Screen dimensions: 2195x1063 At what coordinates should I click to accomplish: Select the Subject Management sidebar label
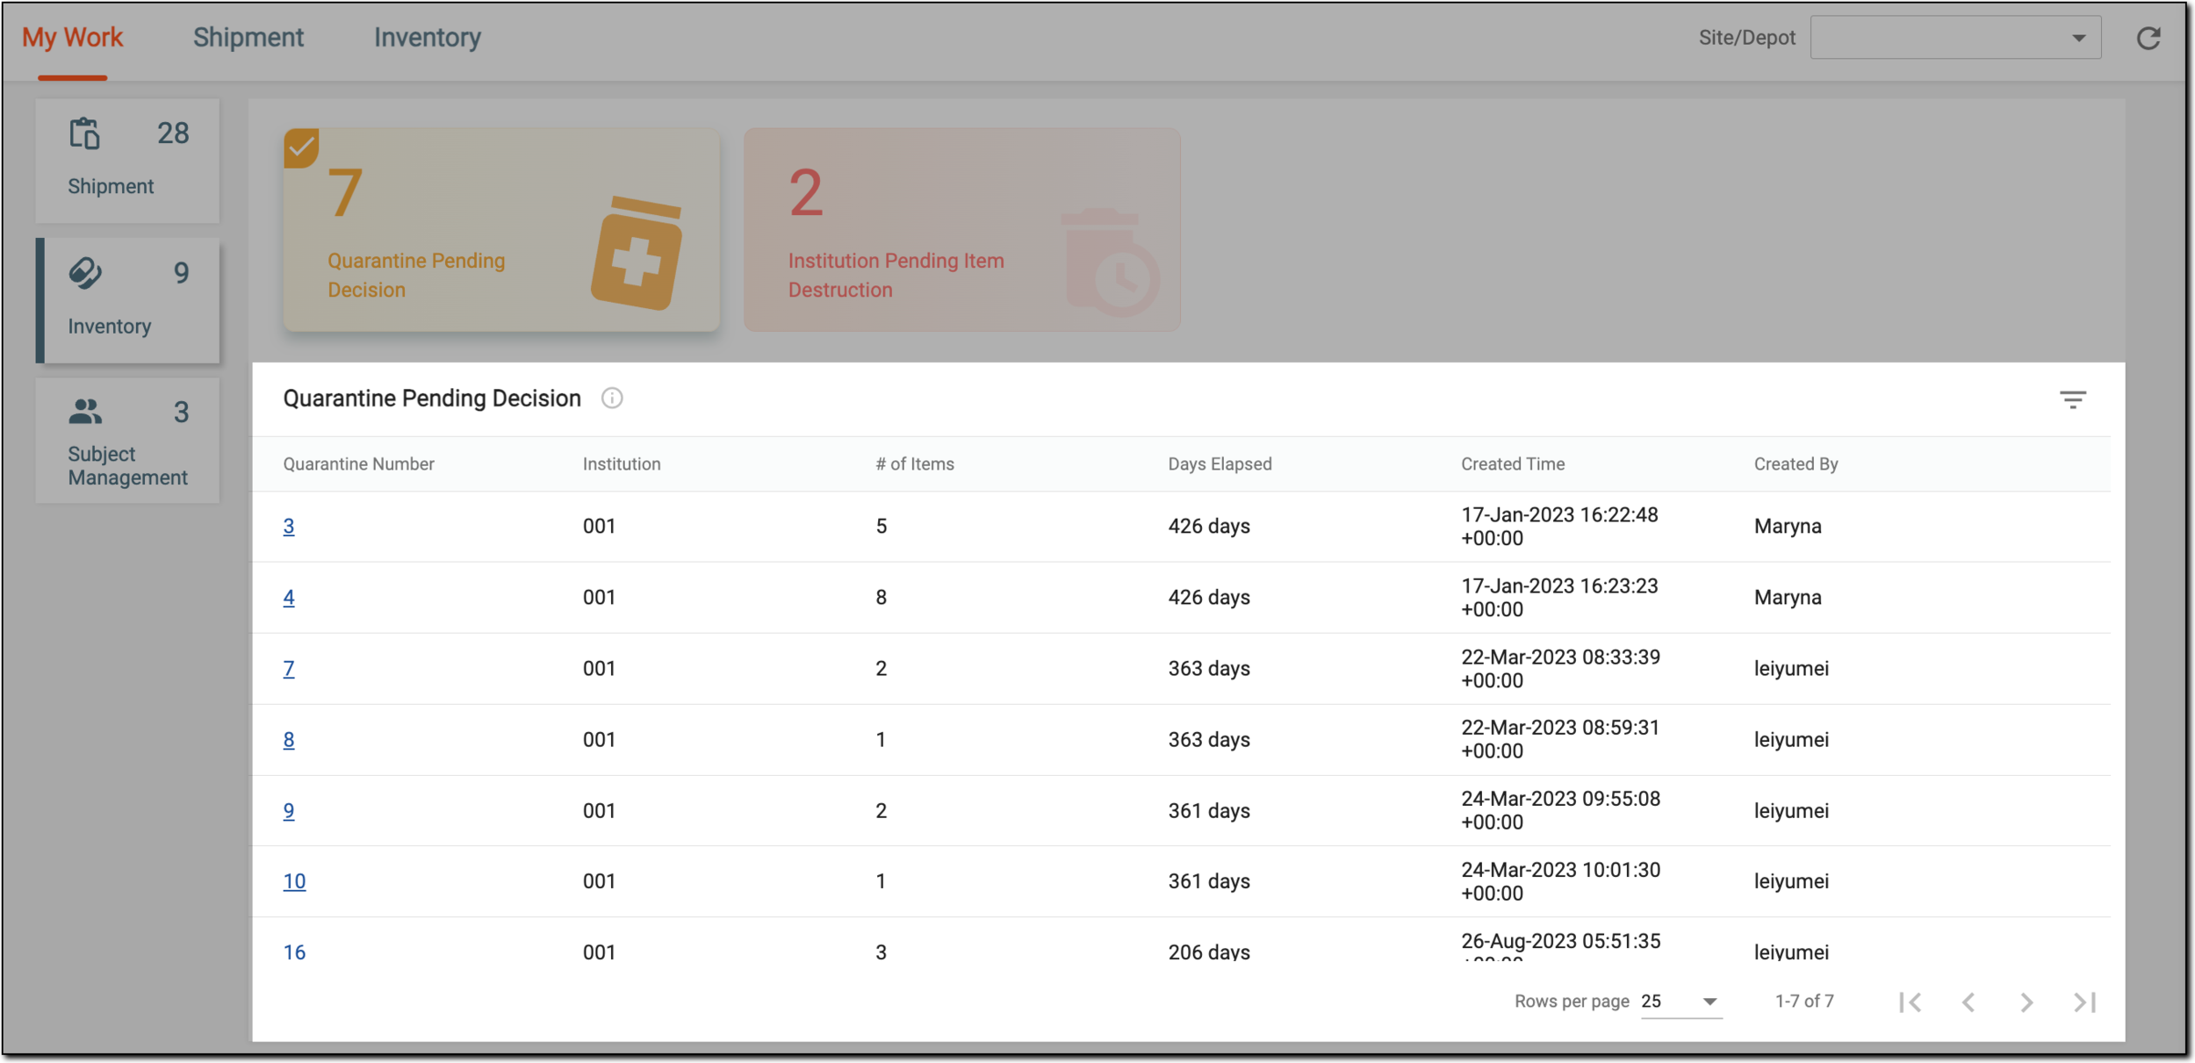click(128, 465)
